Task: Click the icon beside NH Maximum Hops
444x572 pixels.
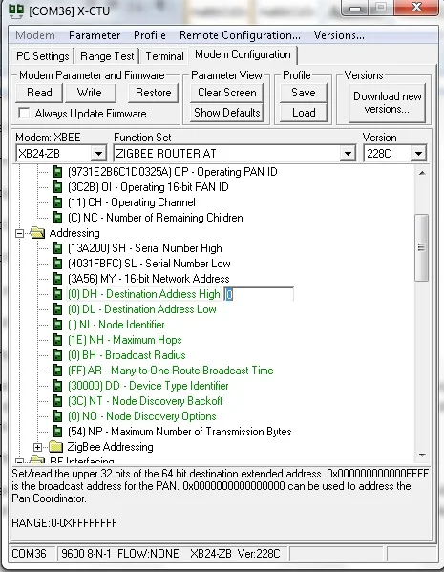Action: [57, 340]
